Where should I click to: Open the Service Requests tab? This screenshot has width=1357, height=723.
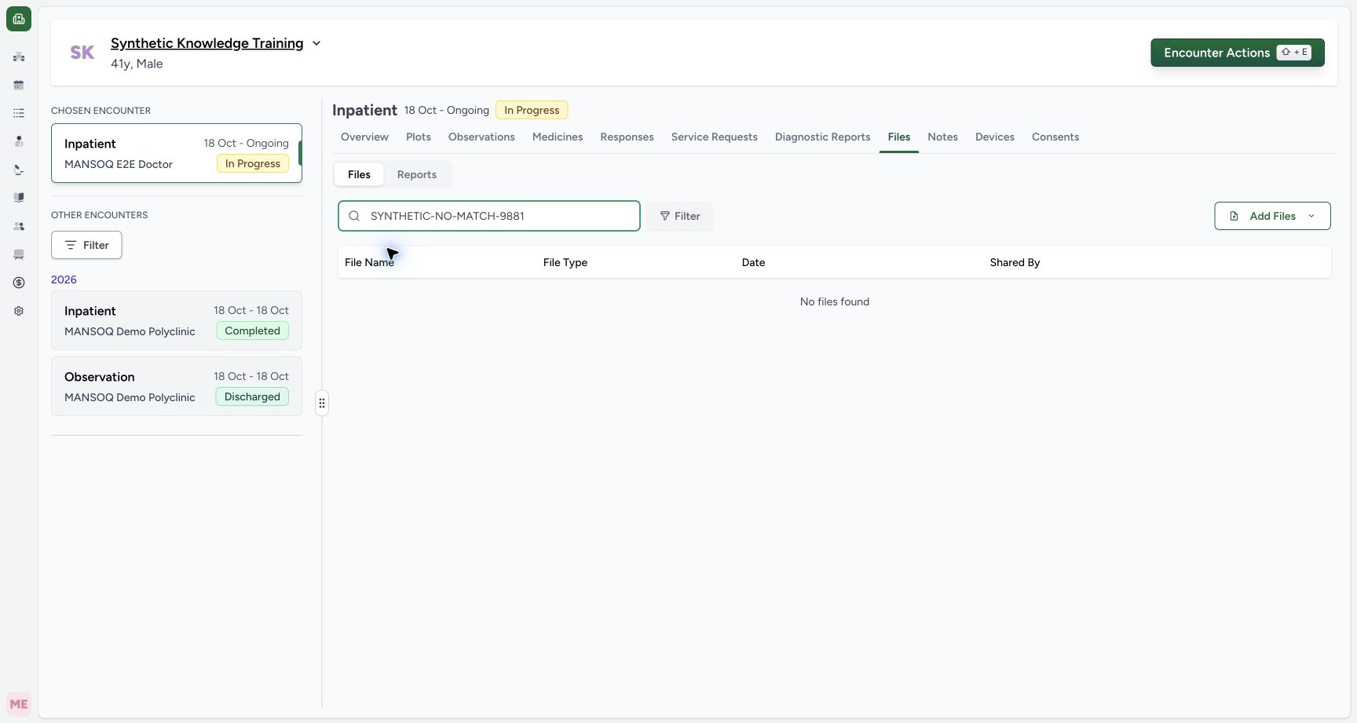[715, 137]
